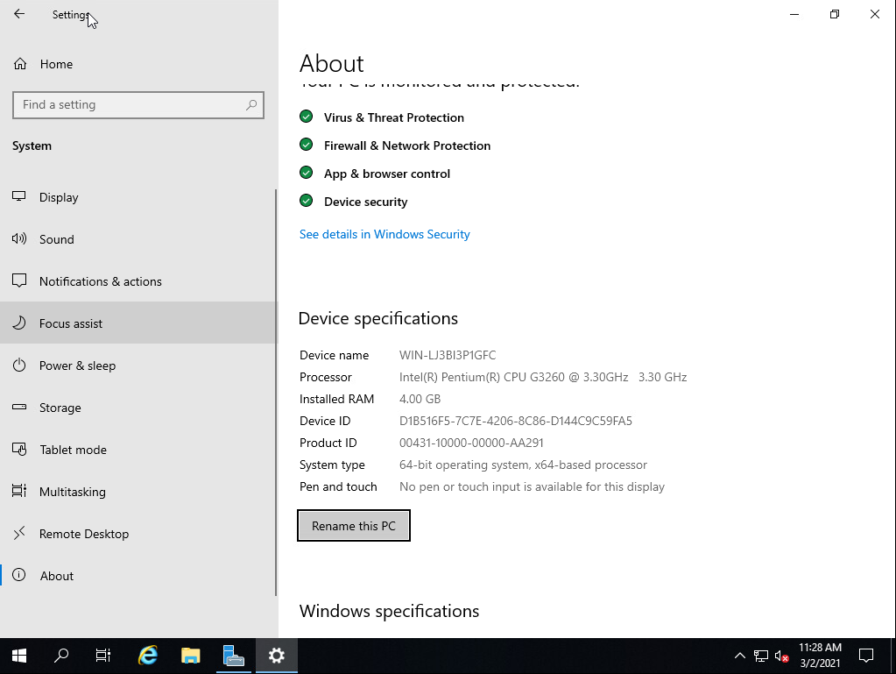Click the About info icon
Image resolution: width=896 pixels, height=674 pixels.
point(19,575)
